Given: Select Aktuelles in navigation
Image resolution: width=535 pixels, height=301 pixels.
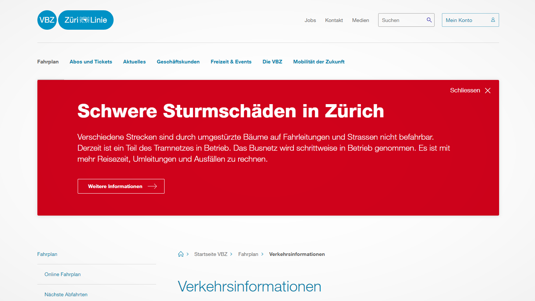Looking at the screenshot, I should [x=134, y=62].
